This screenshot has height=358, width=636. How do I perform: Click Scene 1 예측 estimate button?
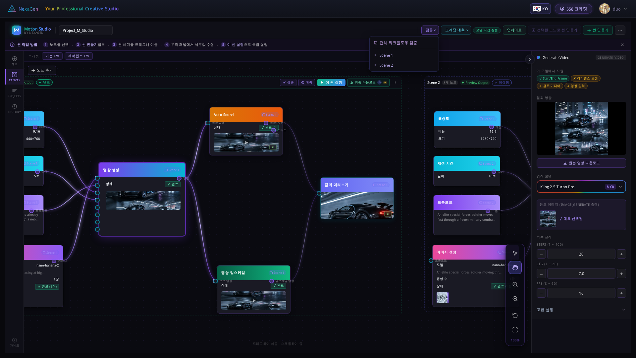[307, 83]
